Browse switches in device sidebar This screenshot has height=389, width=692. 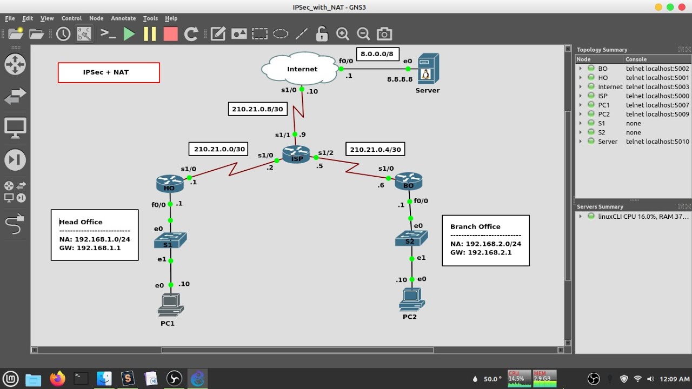click(x=15, y=97)
